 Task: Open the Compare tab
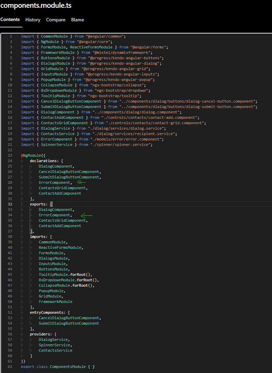point(56,20)
